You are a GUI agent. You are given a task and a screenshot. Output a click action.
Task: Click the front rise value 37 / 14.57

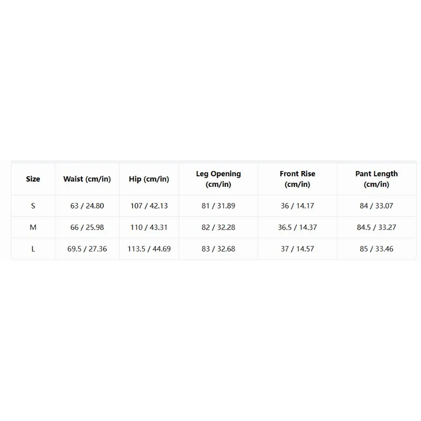coord(297,249)
